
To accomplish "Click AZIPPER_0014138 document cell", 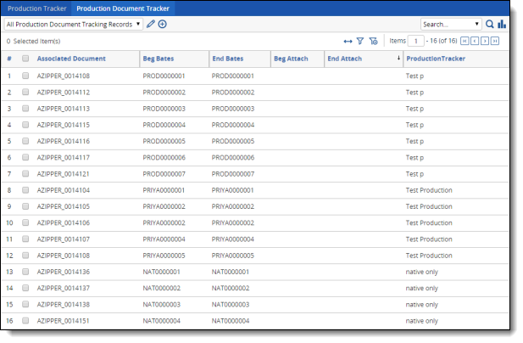I will tap(64, 304).
